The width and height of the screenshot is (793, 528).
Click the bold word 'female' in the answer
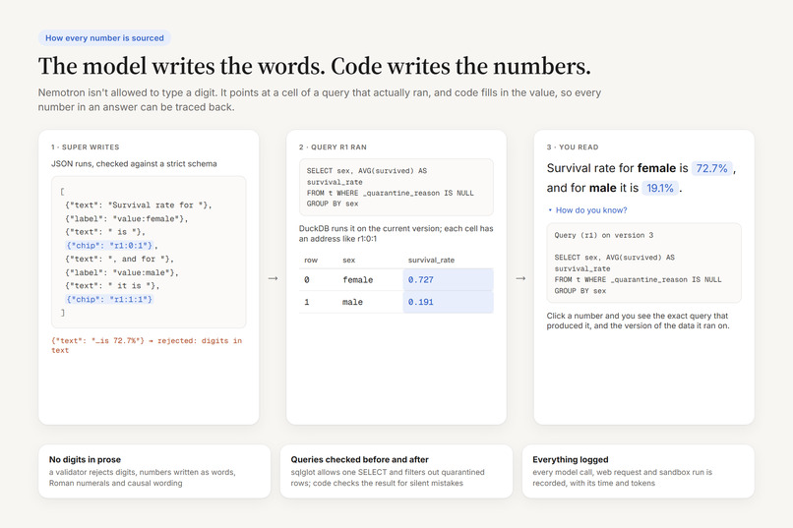[x=656, y=168]
